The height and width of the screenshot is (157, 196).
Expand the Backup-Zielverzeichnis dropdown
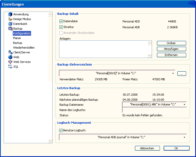[x=173, y=73]
